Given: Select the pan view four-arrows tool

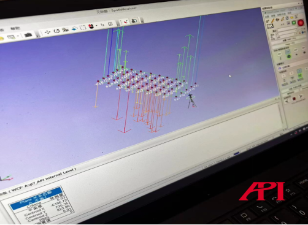Looking at the screenshot, I should [x=48, y=32].
